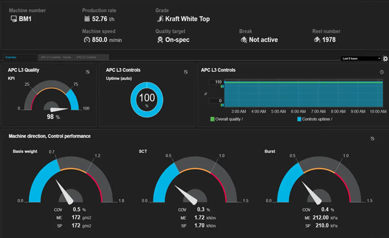Click the production rate calculator icon
The image size is (389, 238).
click(x=87, y=19)
